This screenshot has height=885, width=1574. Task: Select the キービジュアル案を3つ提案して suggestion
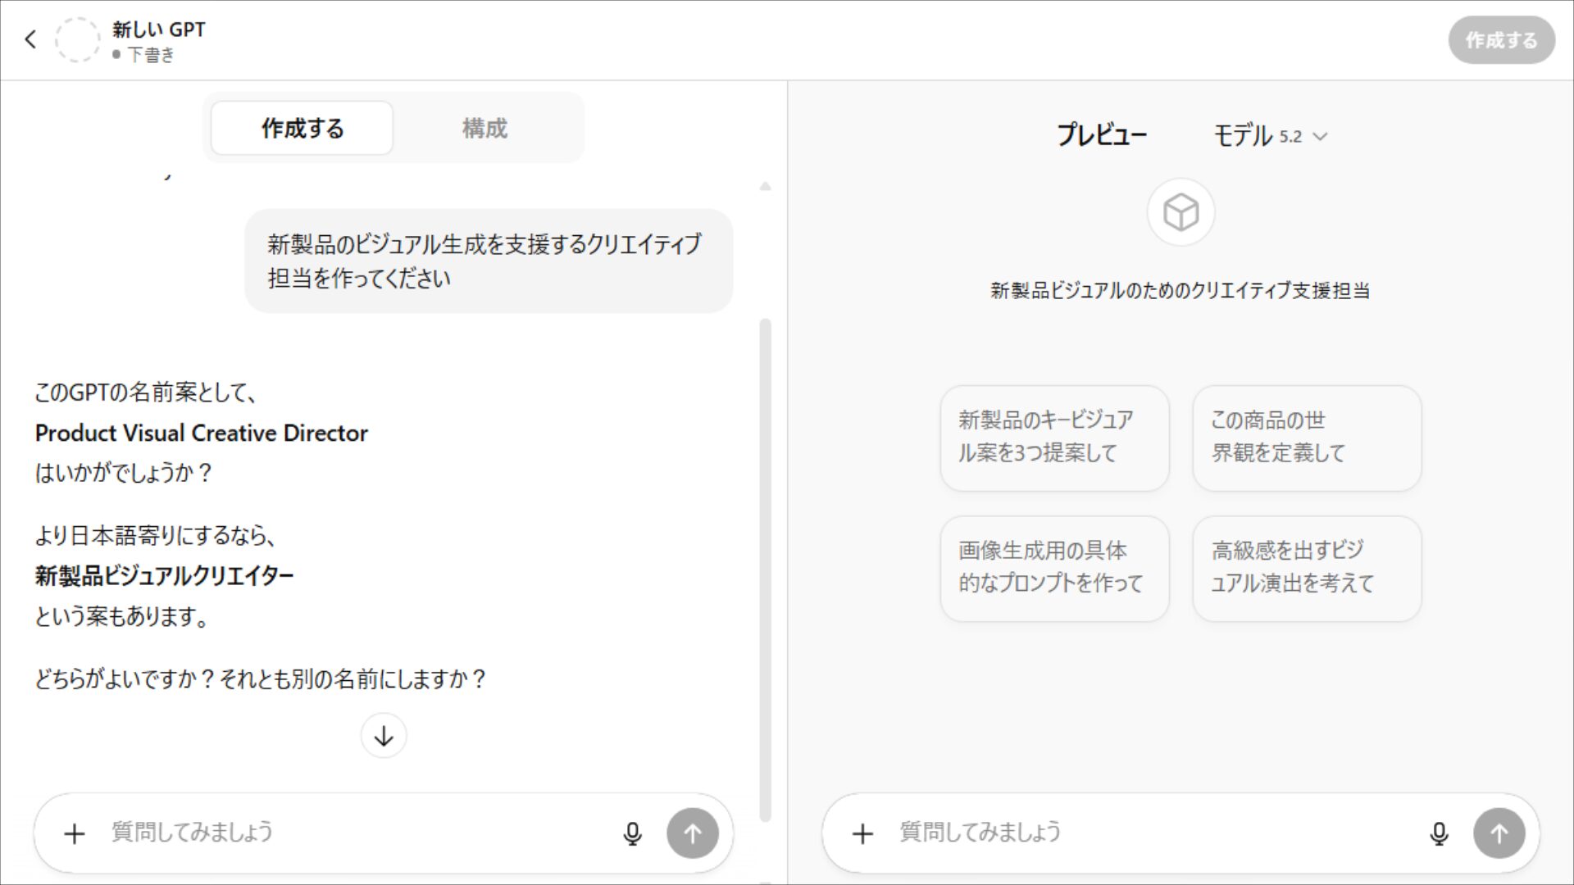pos(1054,438)
